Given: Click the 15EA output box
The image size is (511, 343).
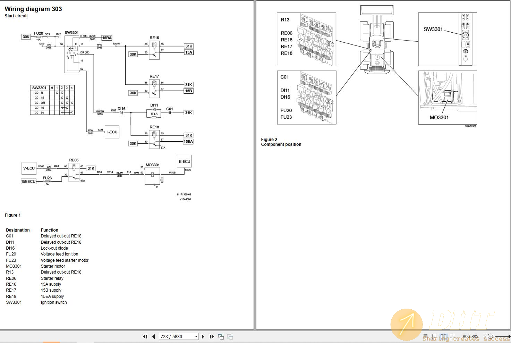Looking at the screenshot, I should click(188, 142).
